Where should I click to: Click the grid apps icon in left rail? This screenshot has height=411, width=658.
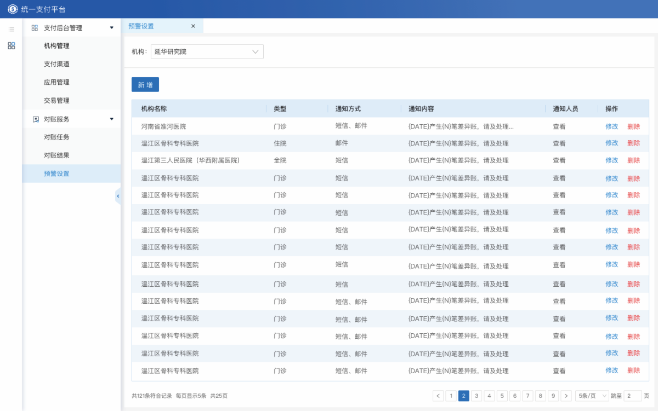(11, 46)
